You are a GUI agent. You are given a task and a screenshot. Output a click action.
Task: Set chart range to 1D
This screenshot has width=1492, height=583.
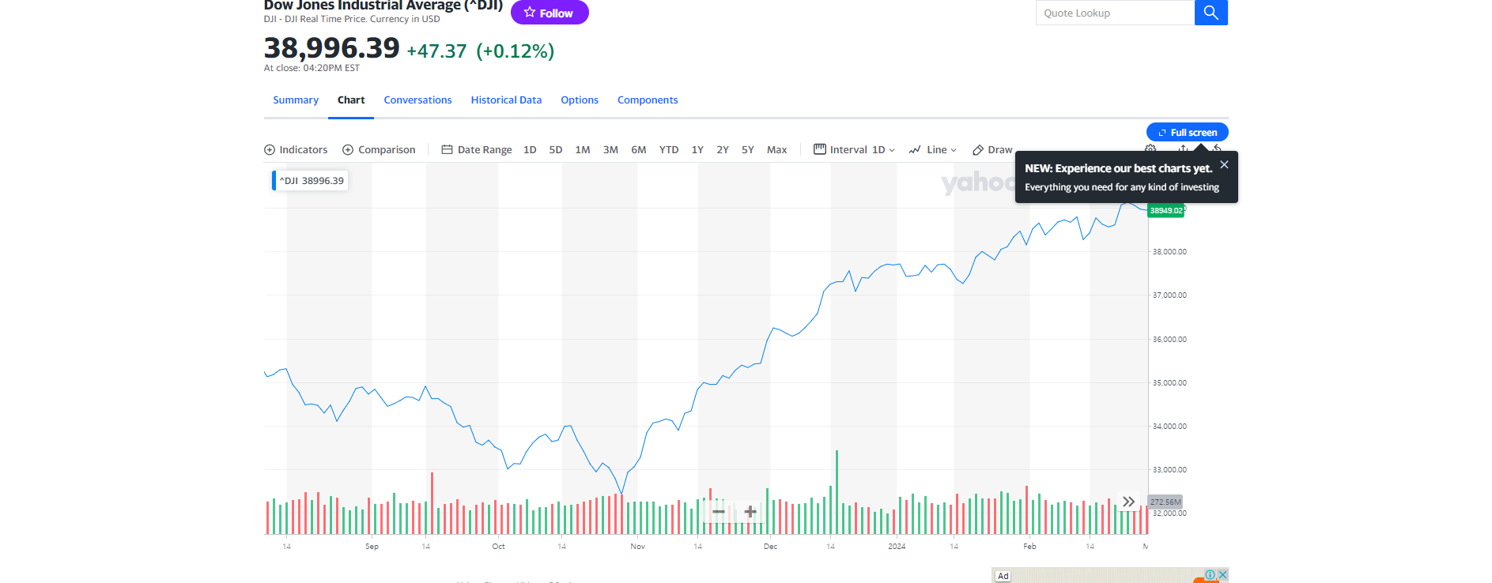[x=530, y=150]
